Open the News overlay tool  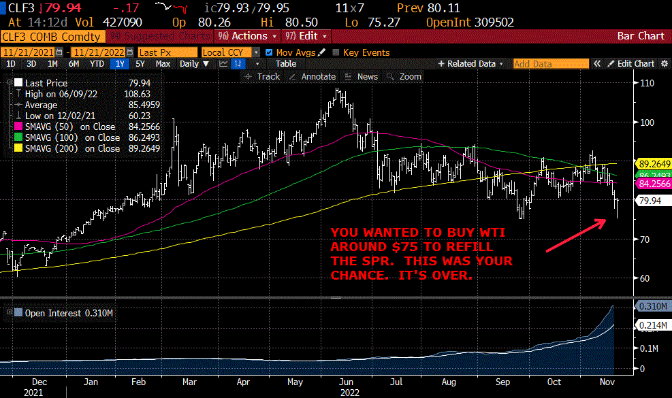tap(362, 77)
